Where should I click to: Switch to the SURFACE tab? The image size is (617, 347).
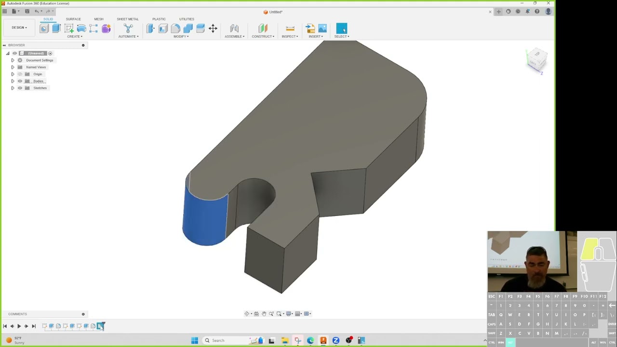point(73,19)
